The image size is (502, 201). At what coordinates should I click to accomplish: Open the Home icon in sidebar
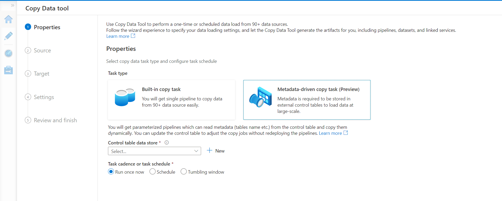pos(8,19)
